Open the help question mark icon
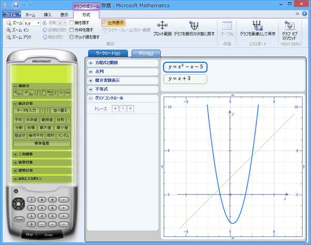This screenshot has width=311, height=245. 304,13
